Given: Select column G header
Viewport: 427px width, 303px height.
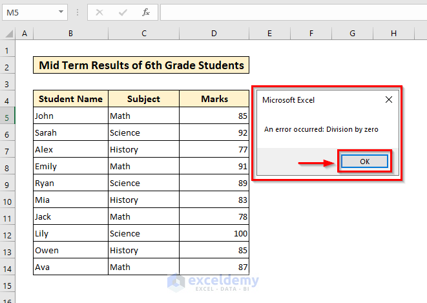Looking at the screenshot, I should (353, 33).
